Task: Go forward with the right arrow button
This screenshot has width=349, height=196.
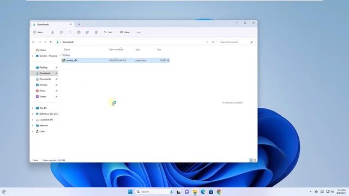Action: click(40, 42)
